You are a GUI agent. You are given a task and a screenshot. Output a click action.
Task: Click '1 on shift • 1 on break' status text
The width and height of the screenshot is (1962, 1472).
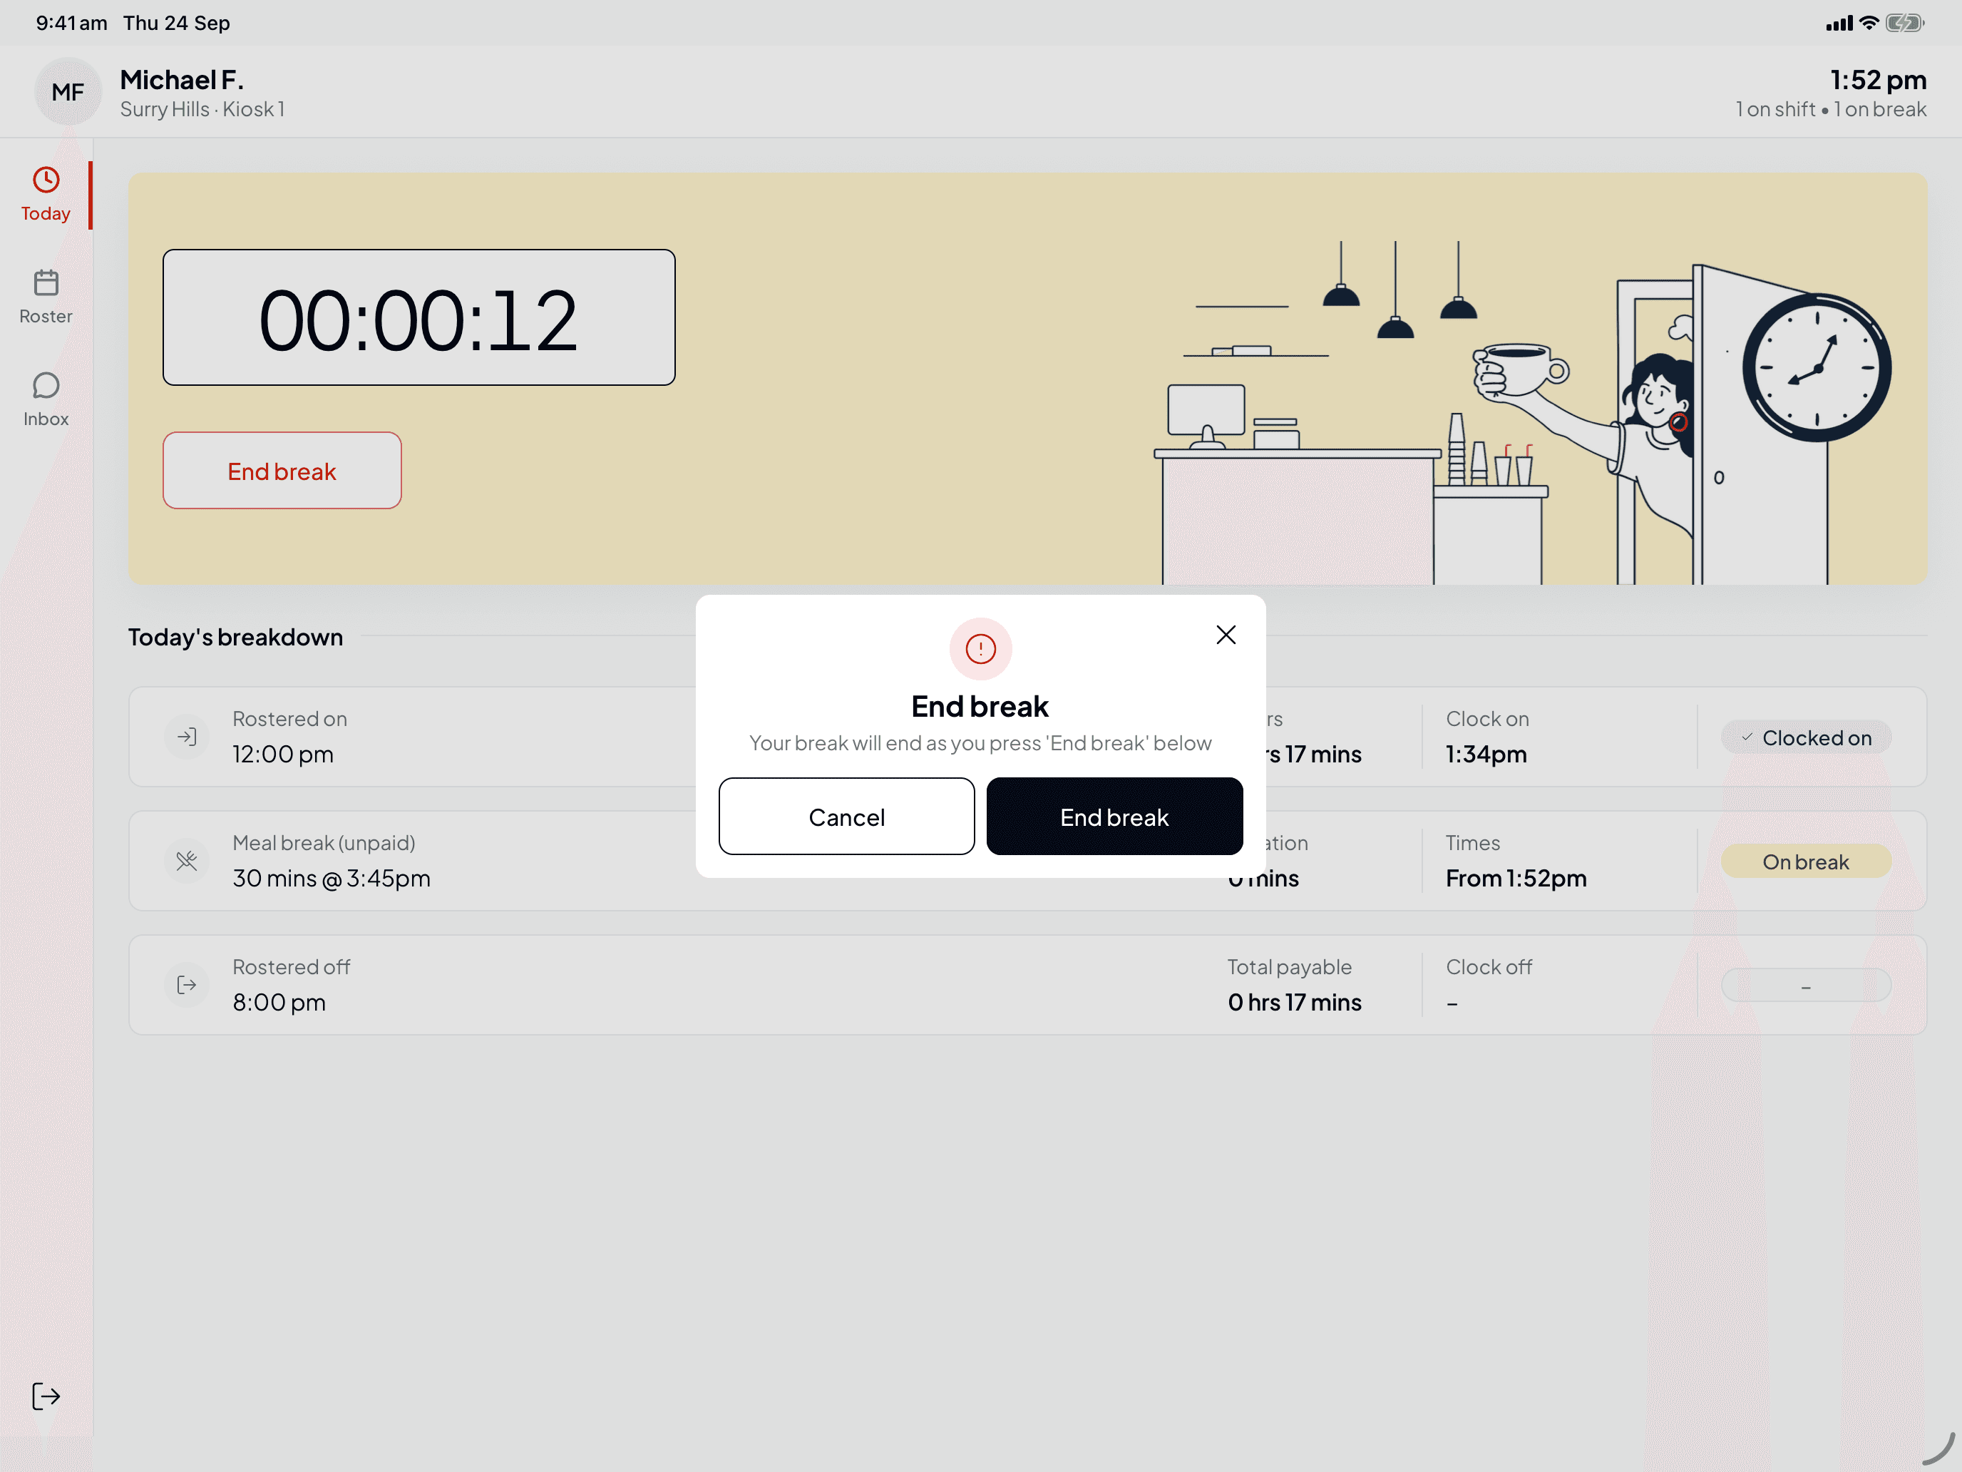[x=1831, y=109]
